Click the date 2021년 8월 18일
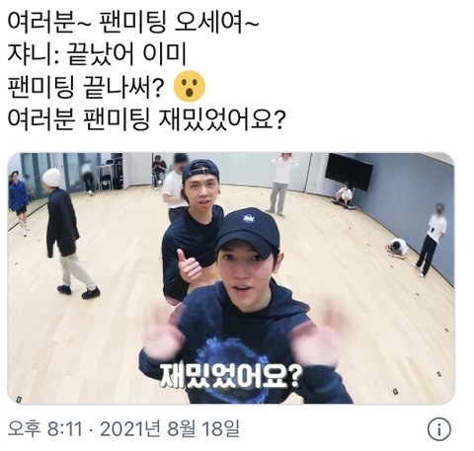The image size is (474, 451). (x=170, y=428)
